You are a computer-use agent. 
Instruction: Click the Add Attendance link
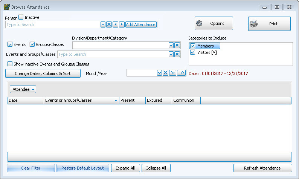[x=140, y=24]
